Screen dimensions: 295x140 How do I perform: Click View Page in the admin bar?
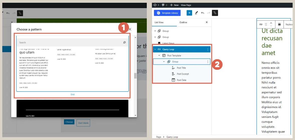pyautogui.click(x=186, y=5)
